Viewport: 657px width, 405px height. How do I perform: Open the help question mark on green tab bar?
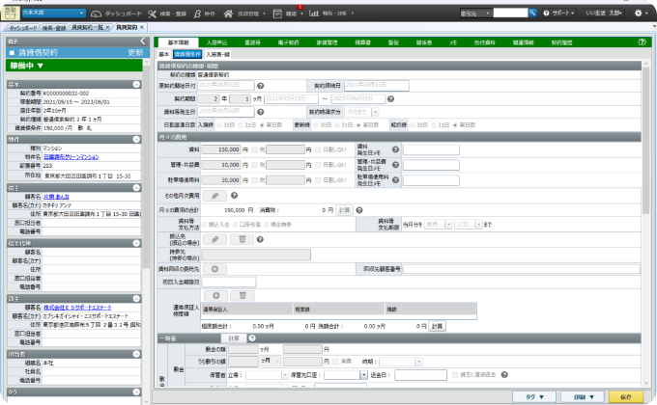pyautogui.click(x=642, y=41)
